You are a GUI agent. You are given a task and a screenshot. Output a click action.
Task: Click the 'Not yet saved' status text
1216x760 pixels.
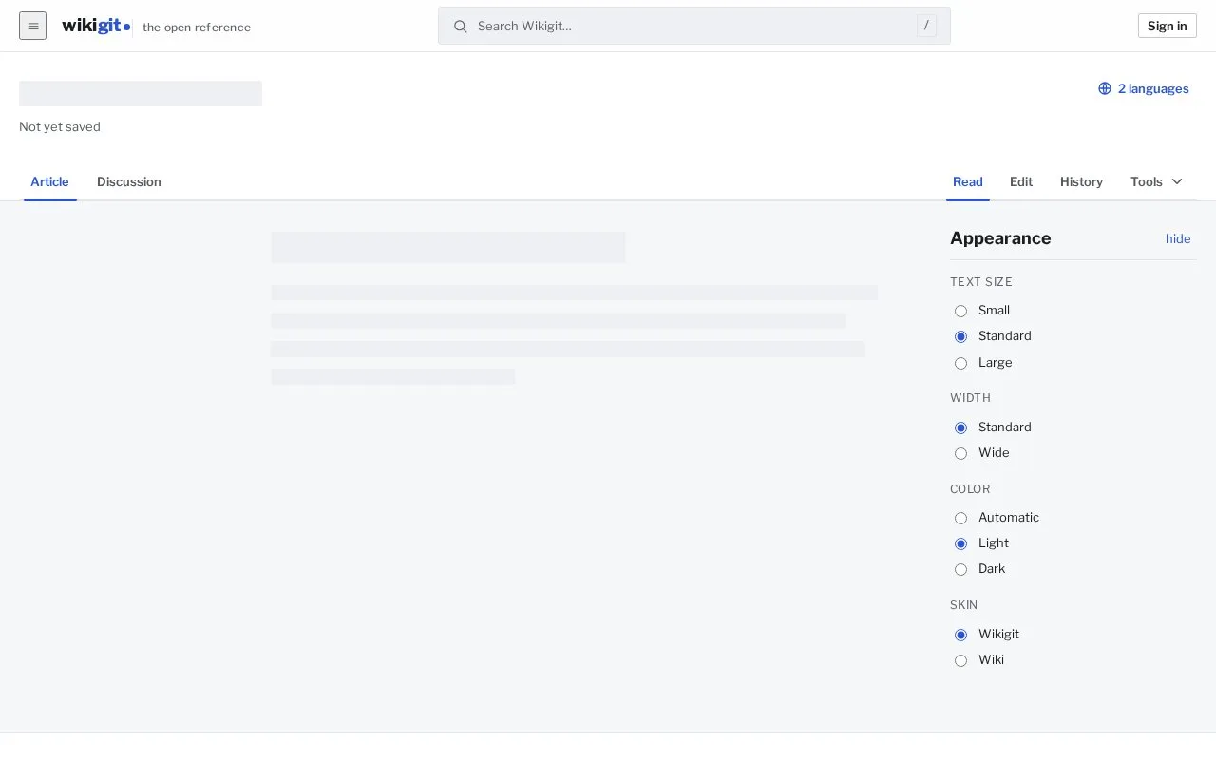[60, 126]
